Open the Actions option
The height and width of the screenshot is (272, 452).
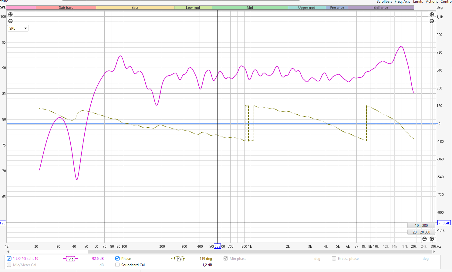point(432,2)
